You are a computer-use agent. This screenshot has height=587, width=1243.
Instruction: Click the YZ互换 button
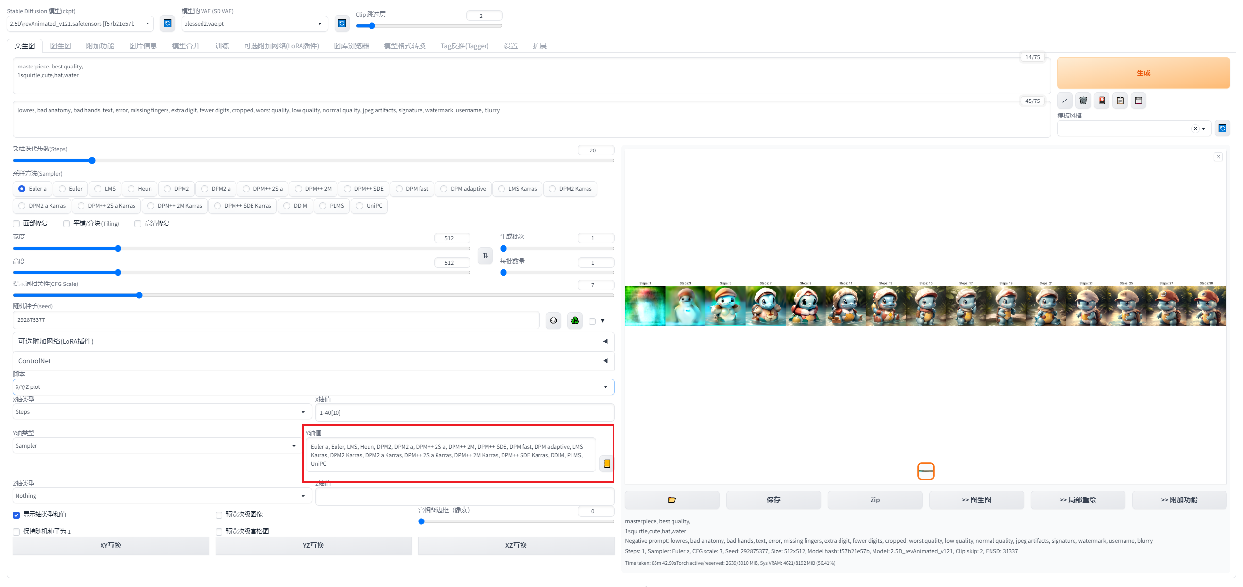[x=313, y=545]
